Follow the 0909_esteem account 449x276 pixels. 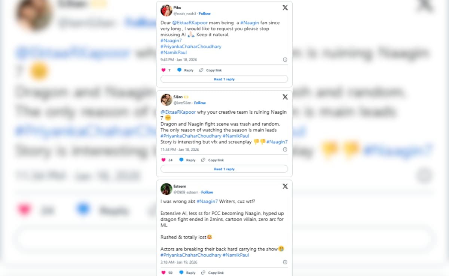tap(207, 192)
